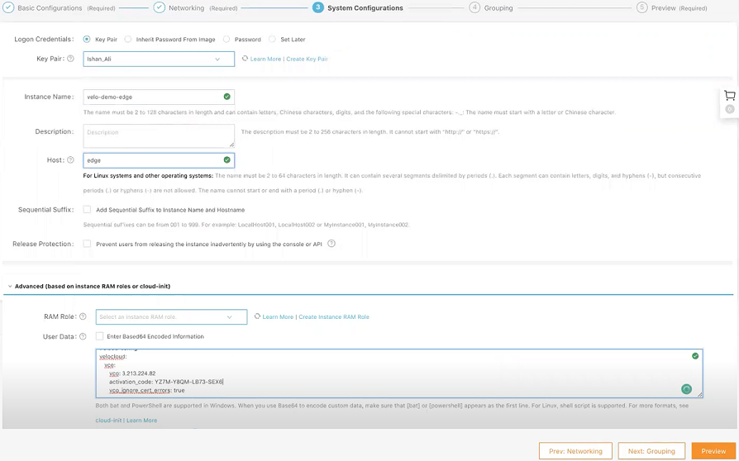The image size is (739, 461).
Task: Collapse the Advanced section
Action: (x=9, y=287)
